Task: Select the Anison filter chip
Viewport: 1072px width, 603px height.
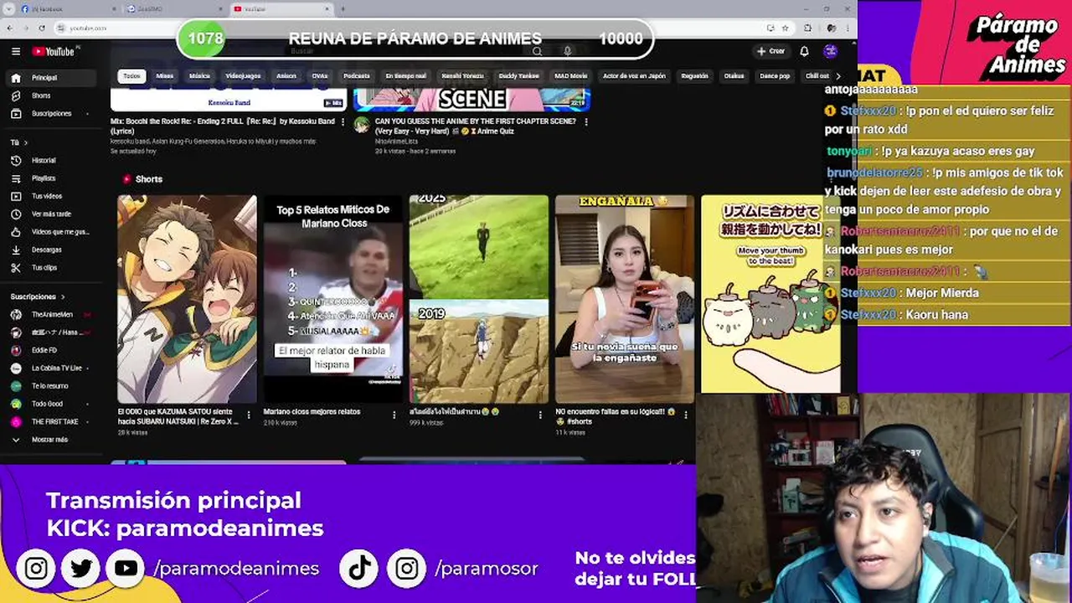Action: tap(286, 76)
